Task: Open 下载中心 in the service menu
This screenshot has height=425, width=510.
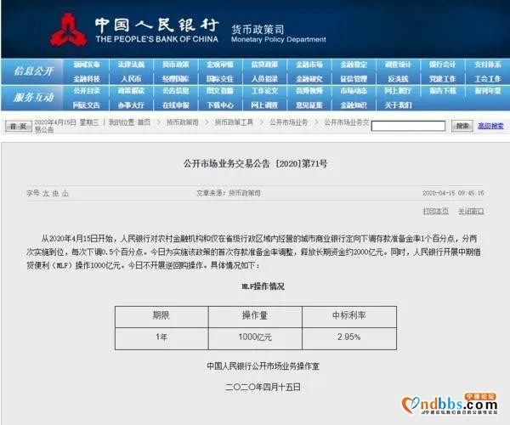Action: point(220,105)
